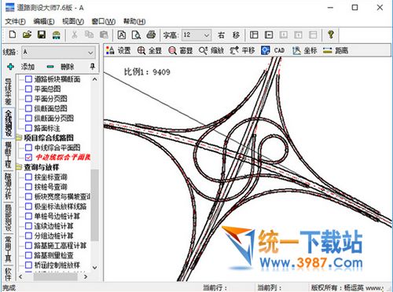Click the Paste clipboard icon
Viewport: 393px width, 292px height.
104,35
